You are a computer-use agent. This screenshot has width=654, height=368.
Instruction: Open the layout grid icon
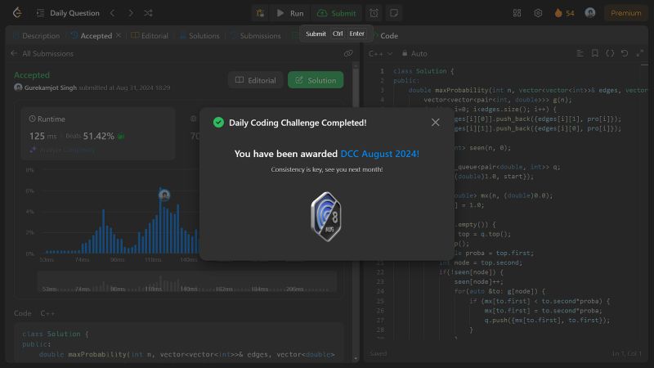[x=517, y=13]
